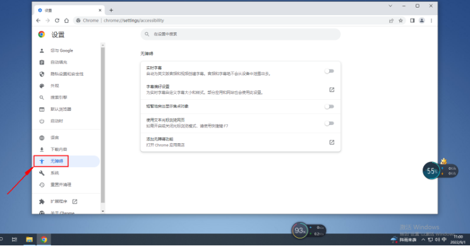
Task: Open 添加无障碍功能 Chrome store link icon
Action: (332, 142)
